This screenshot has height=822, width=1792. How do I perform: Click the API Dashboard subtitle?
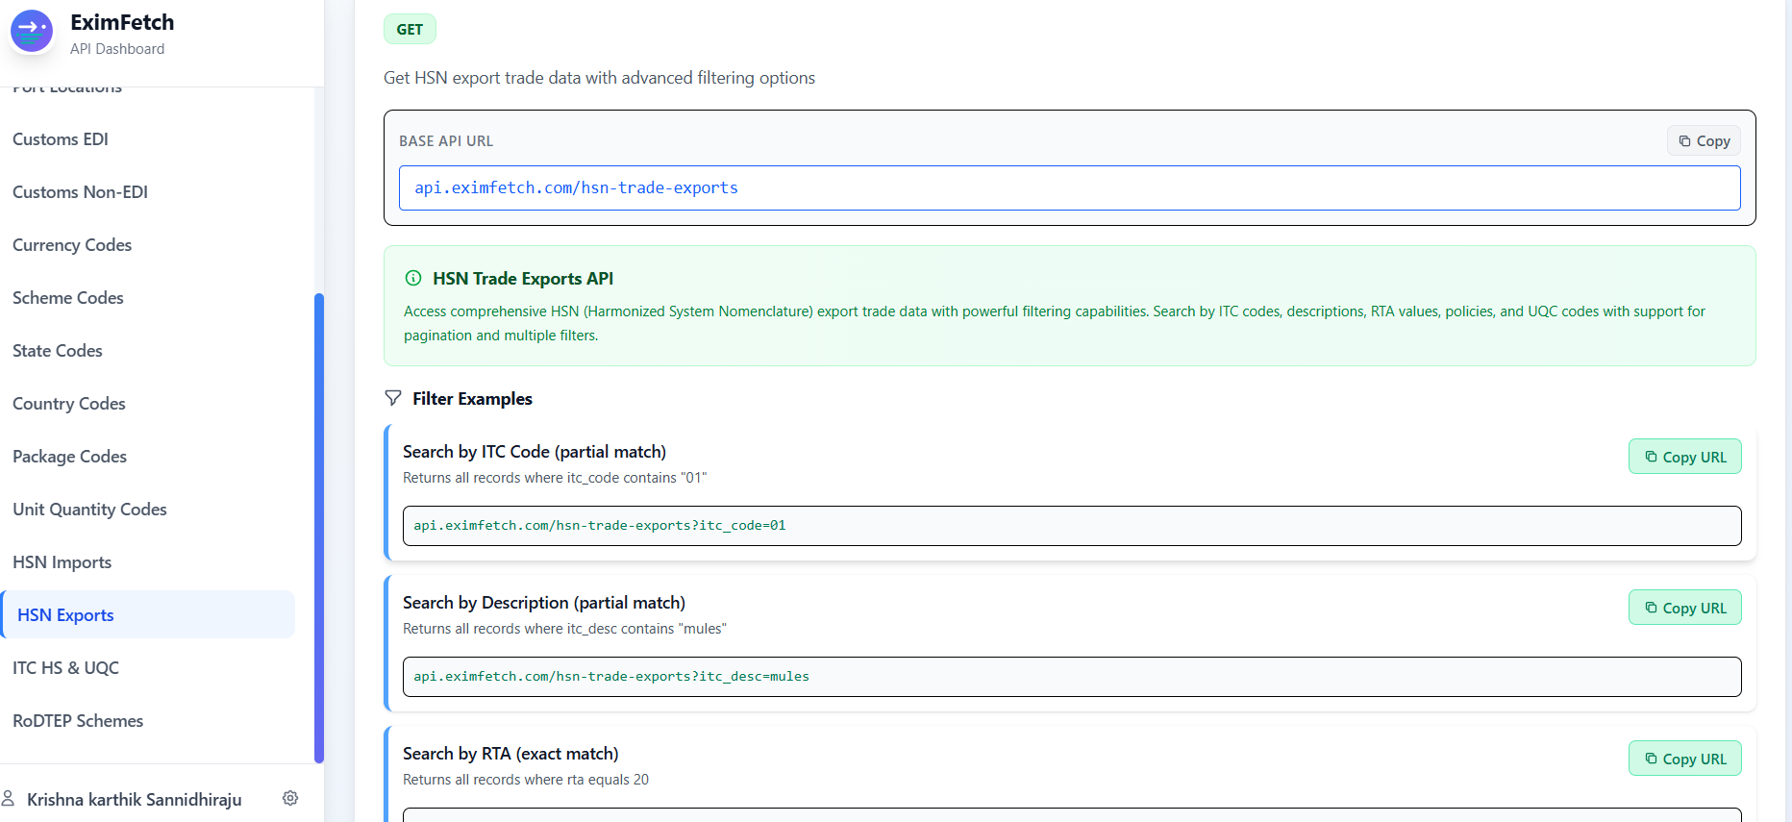pyautogui.click(x=117, y=49)
